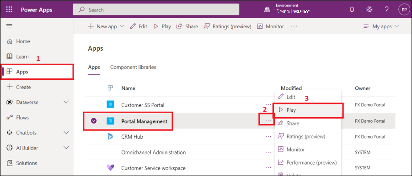Open more options for CRM Hub
Image resolution: width=412 pixels, height=176 pixels.
(268, 136)
